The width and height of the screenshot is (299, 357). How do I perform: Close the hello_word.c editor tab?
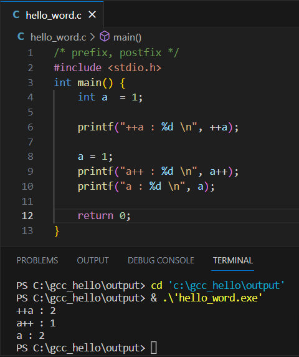[92, 15]
